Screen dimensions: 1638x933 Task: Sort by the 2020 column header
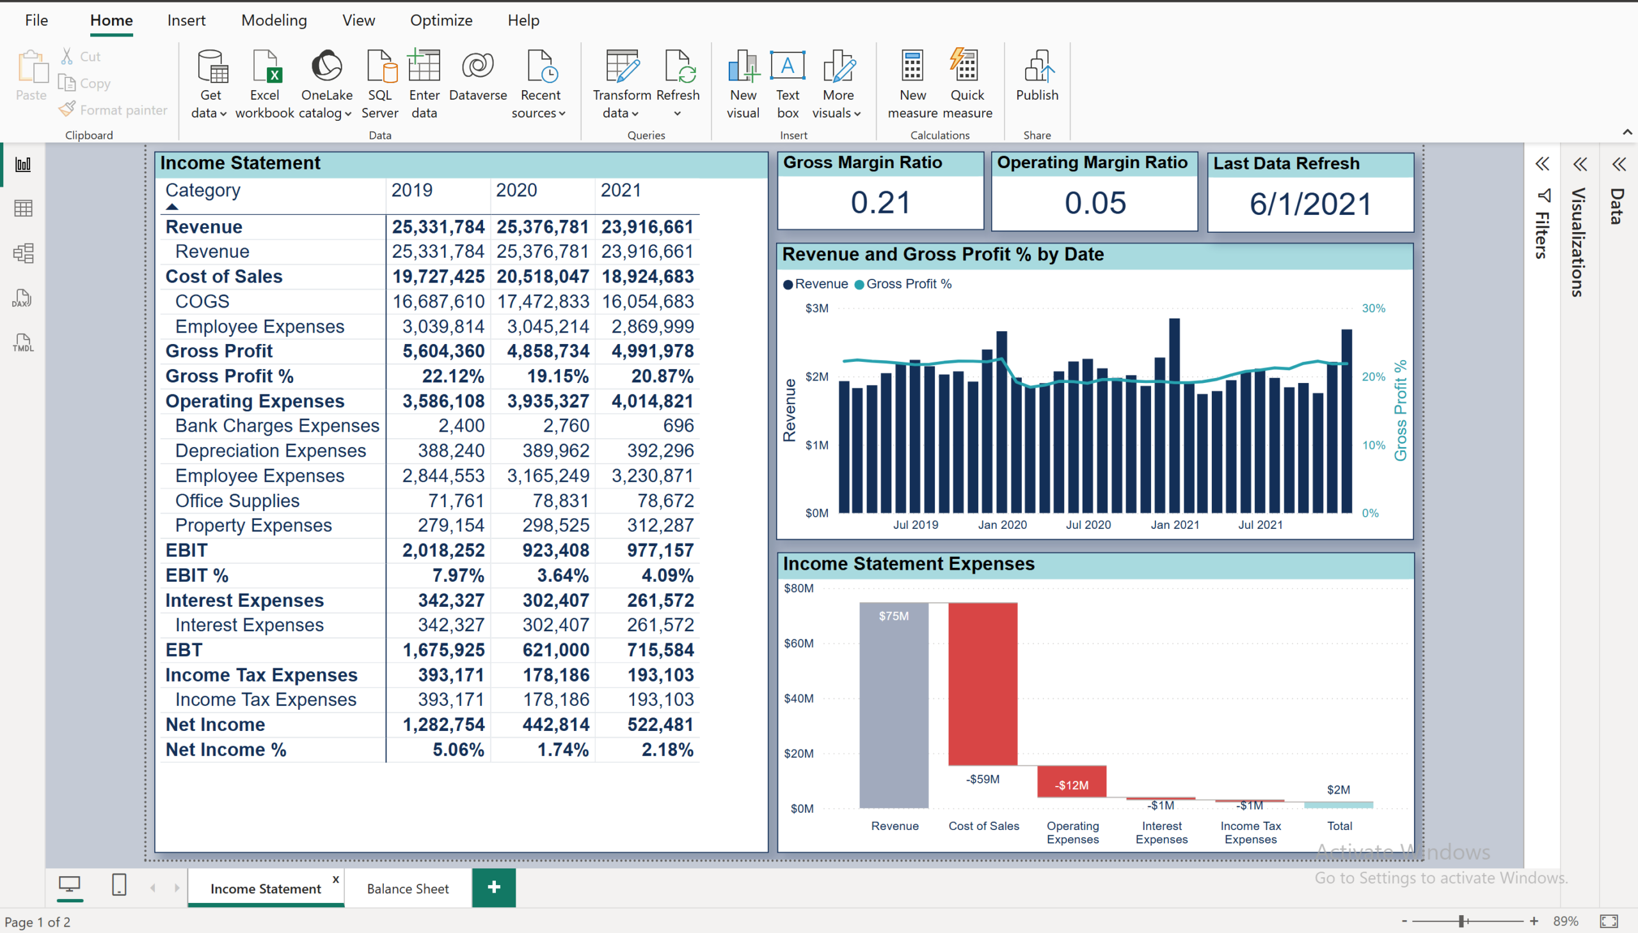click(x=517, y=190)
